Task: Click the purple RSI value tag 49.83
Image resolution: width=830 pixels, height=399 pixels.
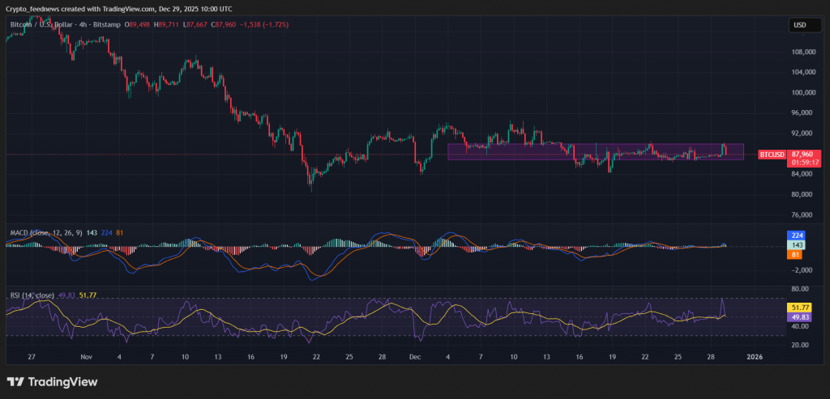Action: pyautogui.click(x=798, y=317)
